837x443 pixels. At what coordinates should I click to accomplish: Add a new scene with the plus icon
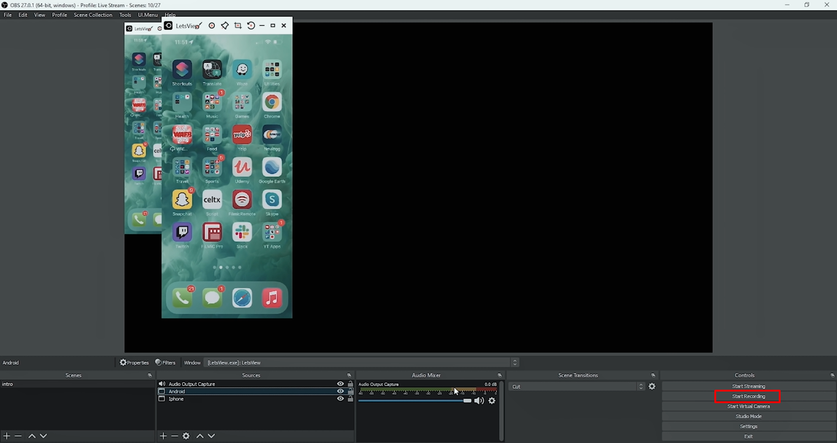(6, 436)
